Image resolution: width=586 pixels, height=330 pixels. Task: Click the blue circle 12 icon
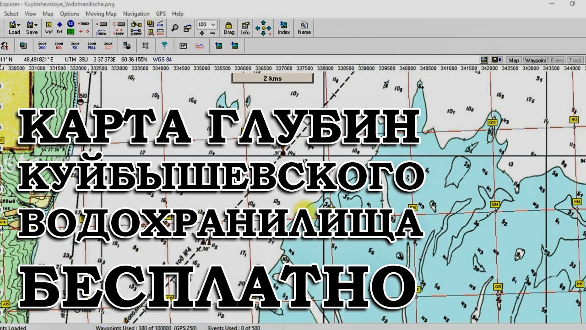tap(71, 24)
